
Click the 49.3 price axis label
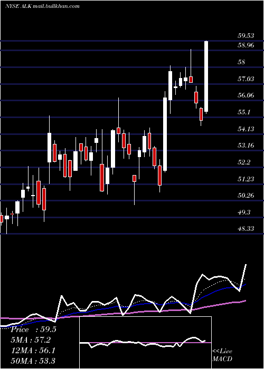click(x=244, y=212)
